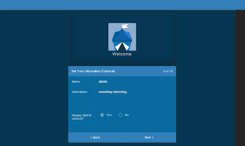Click the OpenBazaar tent avatar image

[122, 37]
